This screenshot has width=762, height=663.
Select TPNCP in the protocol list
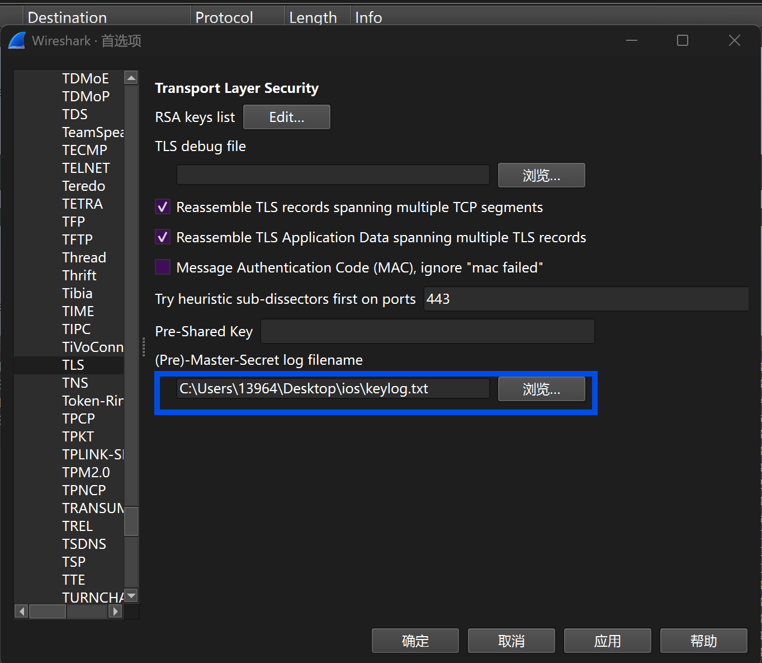tap(84, 490)
